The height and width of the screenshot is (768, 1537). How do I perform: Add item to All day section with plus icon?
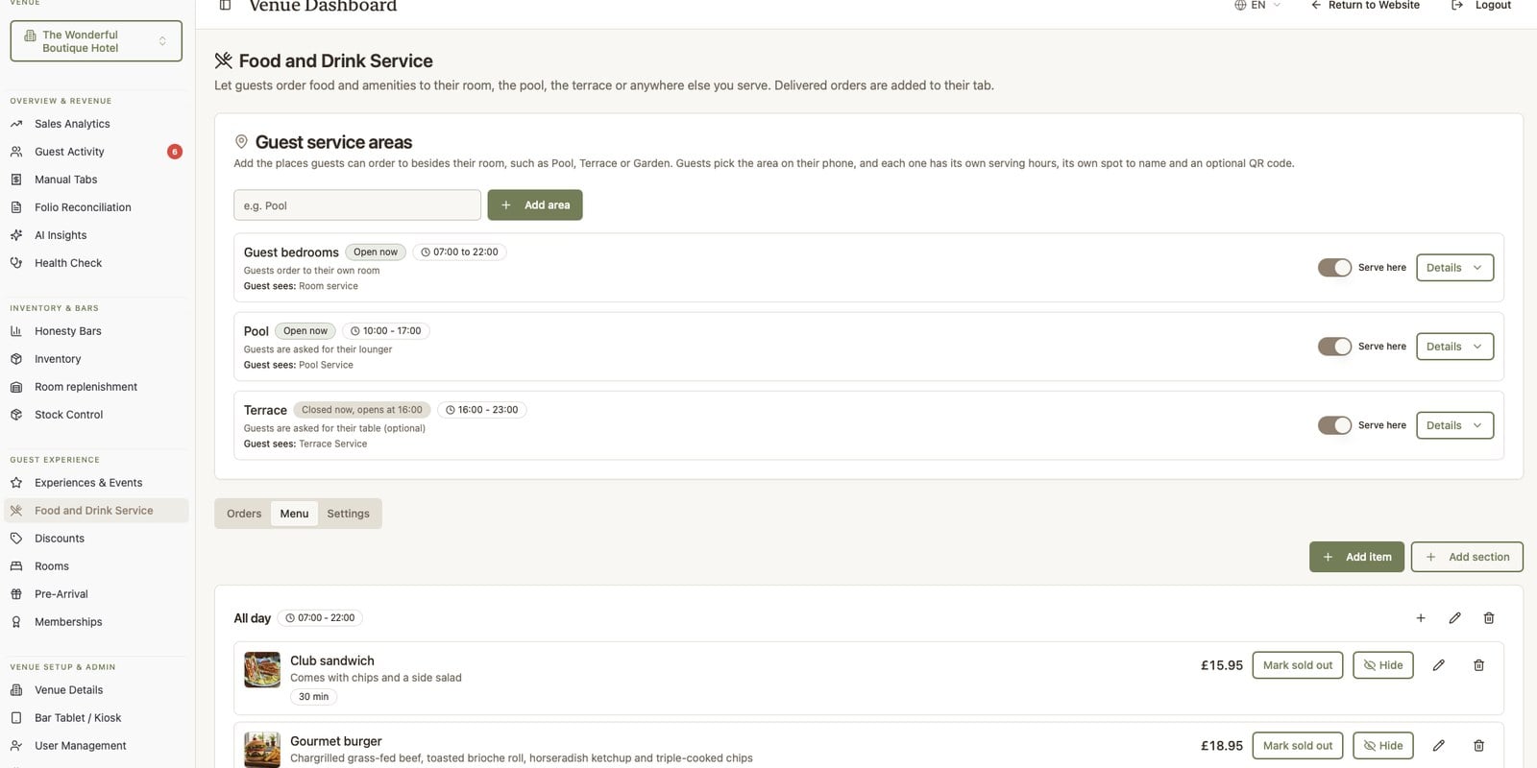coord(1421,618)
